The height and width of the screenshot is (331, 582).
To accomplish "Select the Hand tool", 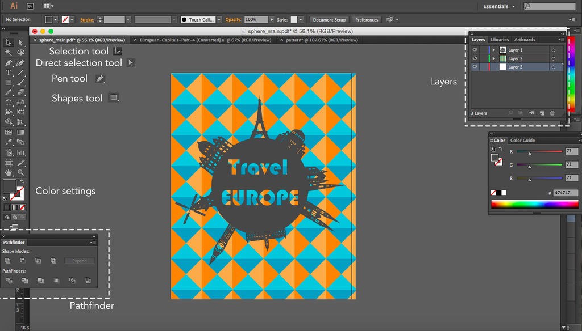I will click(x=9, y=172).
